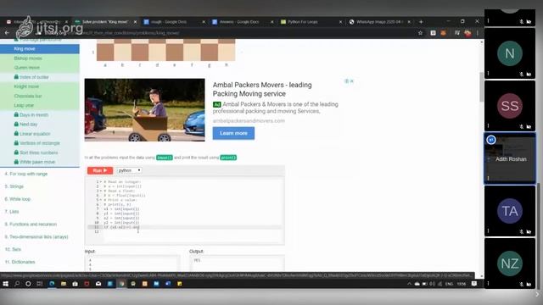Open the locked 'Next day' problem
The image size is (543, 305).
pyautogui.click(x=40, y=125)
